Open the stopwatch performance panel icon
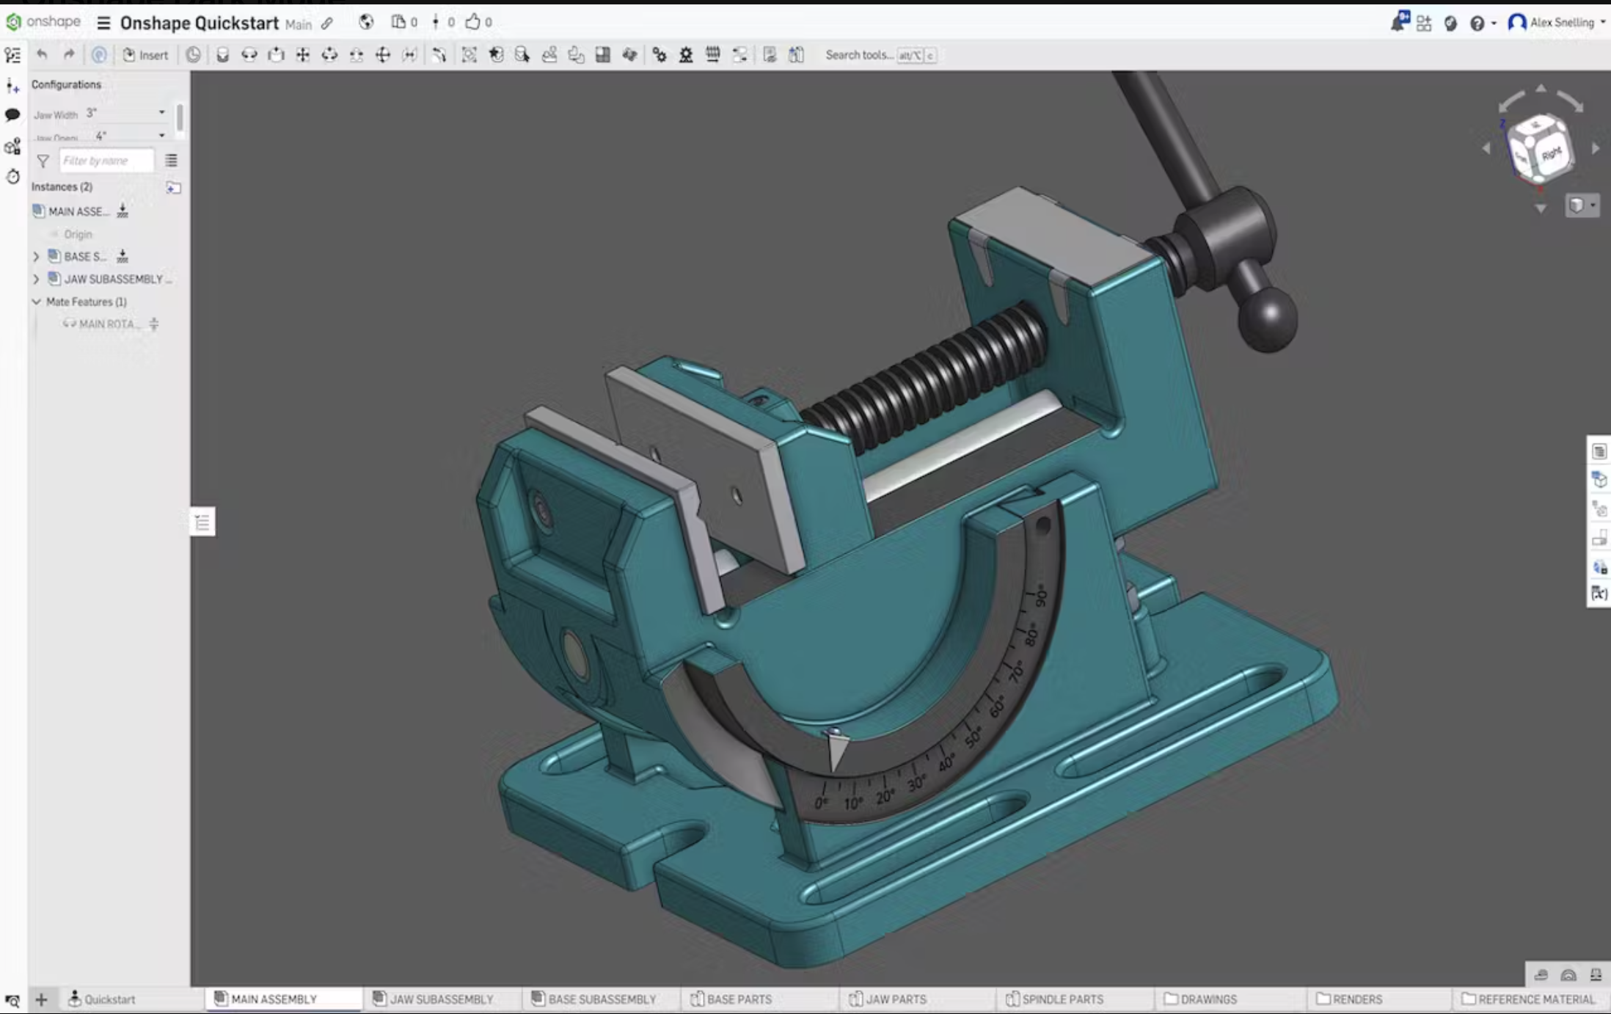The height and width of the screenshot is (1014, 1611). coord(12,177)
